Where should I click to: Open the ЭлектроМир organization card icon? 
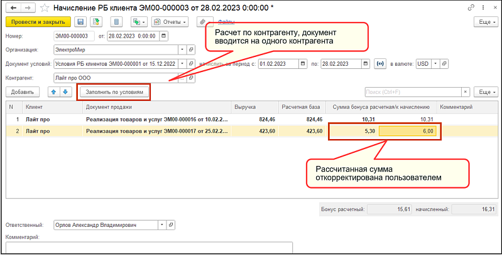(x=191, y=50)
